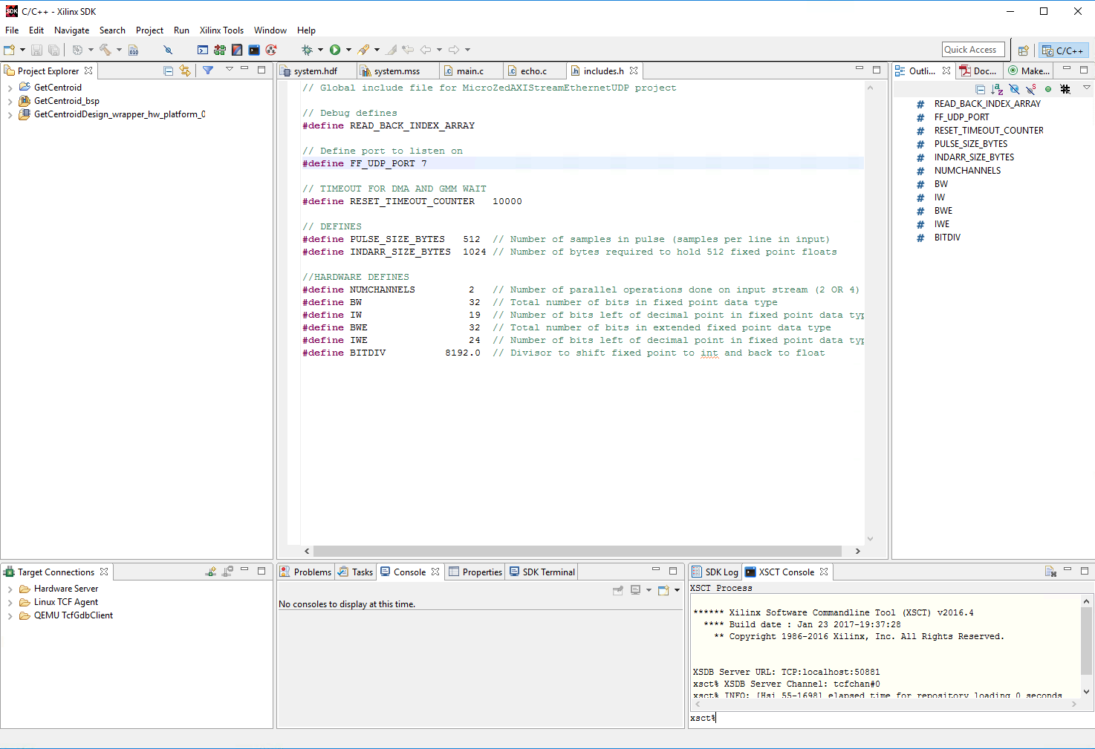The width and height of the screenshot is (1095, 749).
Task: Open the Xilinx Tools menu
Action: point(221,30)
